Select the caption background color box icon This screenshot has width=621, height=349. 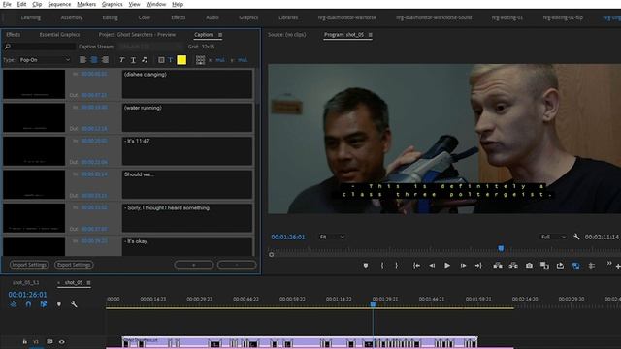[161, 60]
